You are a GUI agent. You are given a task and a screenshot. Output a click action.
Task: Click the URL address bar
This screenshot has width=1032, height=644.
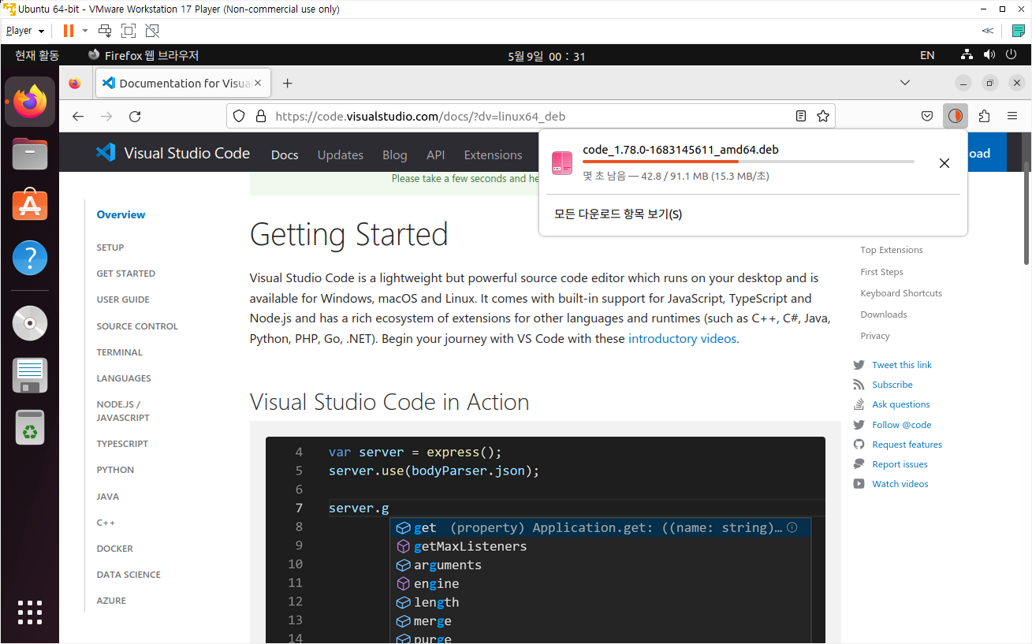click(x=530, y=116)
